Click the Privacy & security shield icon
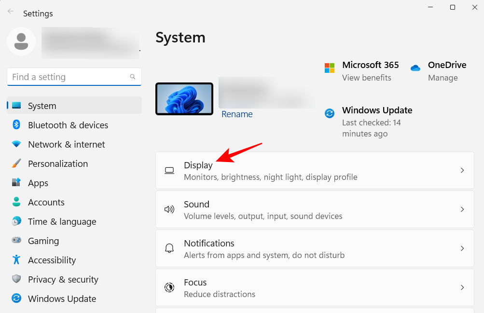484x313 pixels. (x=16, y=279)
